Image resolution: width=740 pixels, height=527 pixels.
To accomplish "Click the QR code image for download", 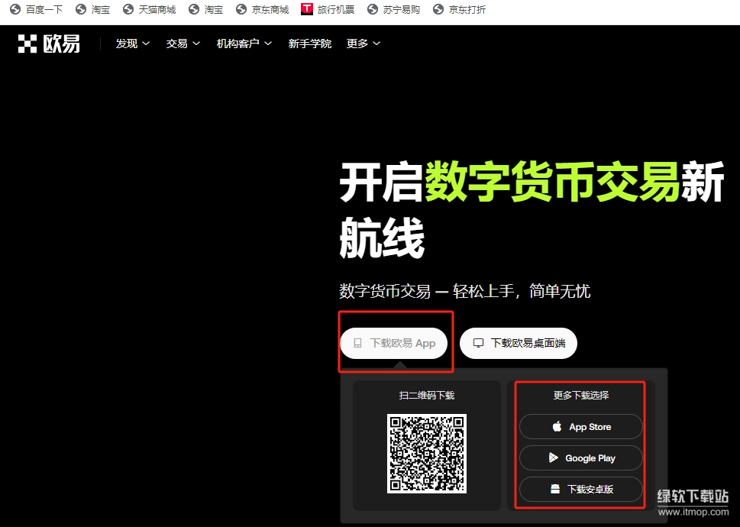I will [x=426, y=453].
